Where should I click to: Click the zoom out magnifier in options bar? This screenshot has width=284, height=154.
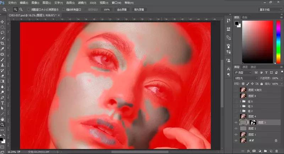21,10
